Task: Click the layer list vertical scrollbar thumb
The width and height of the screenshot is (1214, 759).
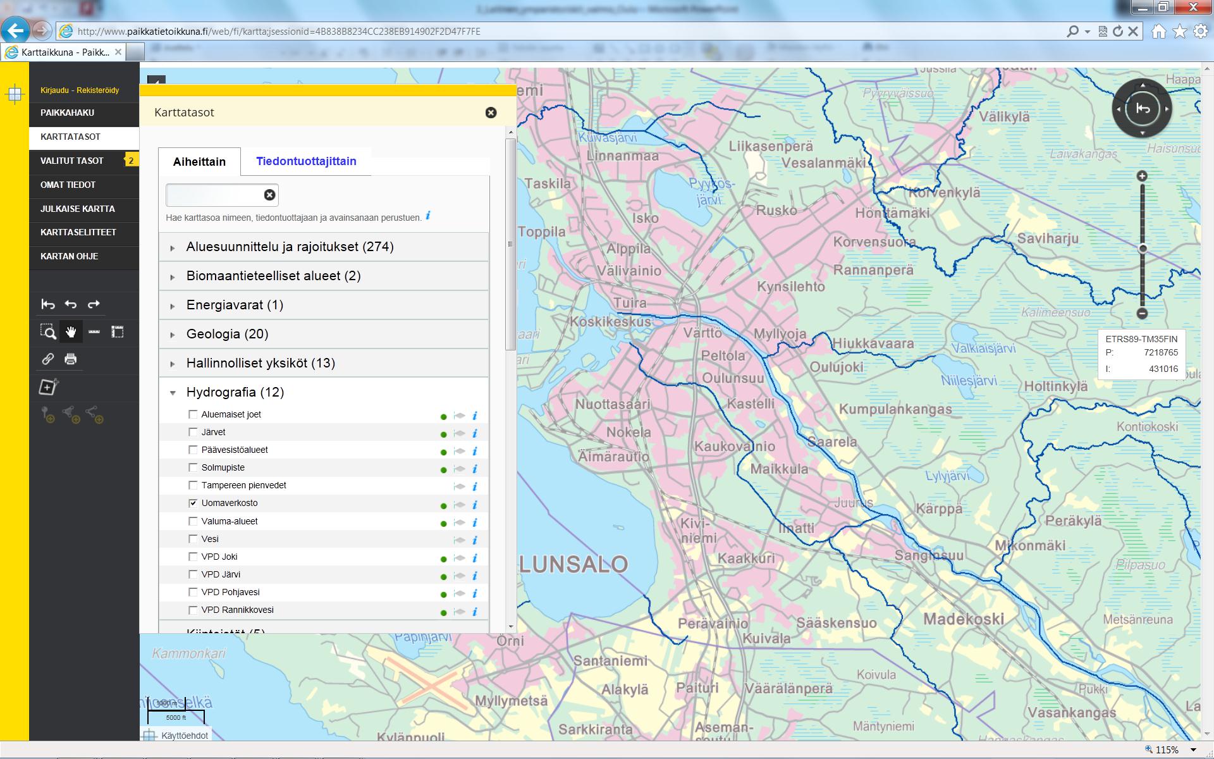Action: [511, 244]
